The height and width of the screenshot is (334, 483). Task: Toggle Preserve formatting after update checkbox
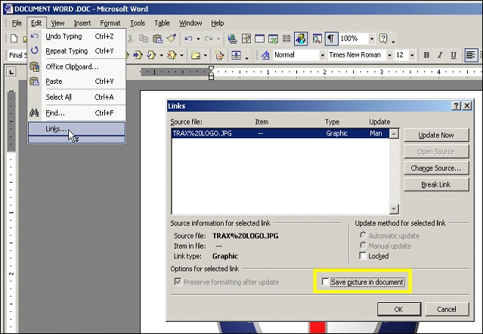coord(178,282)
